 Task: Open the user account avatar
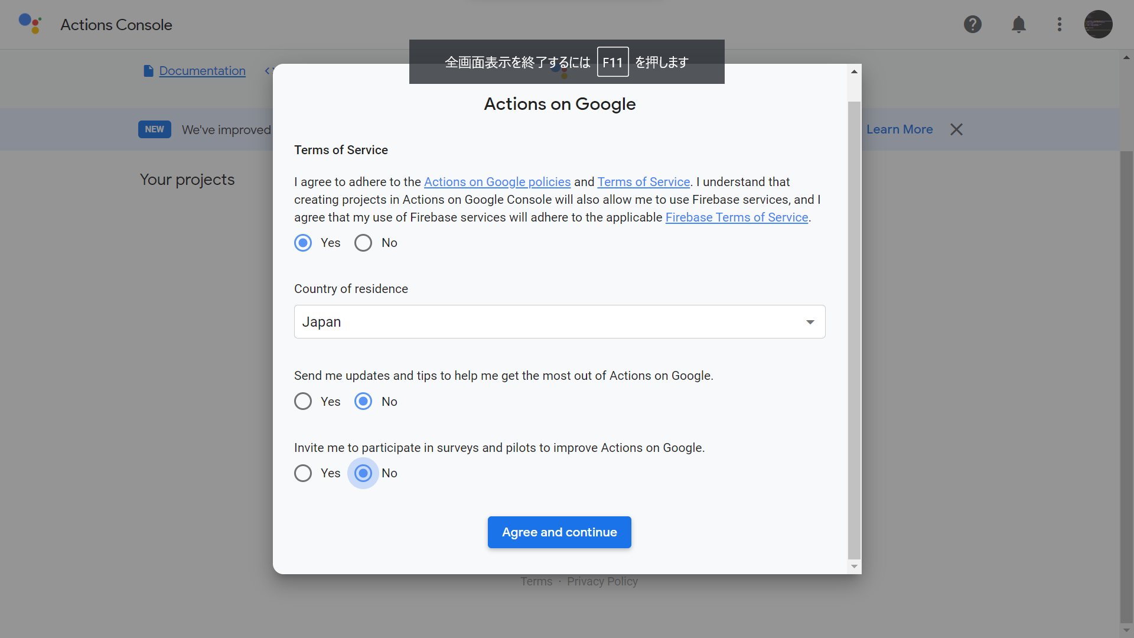[1098, 24]
